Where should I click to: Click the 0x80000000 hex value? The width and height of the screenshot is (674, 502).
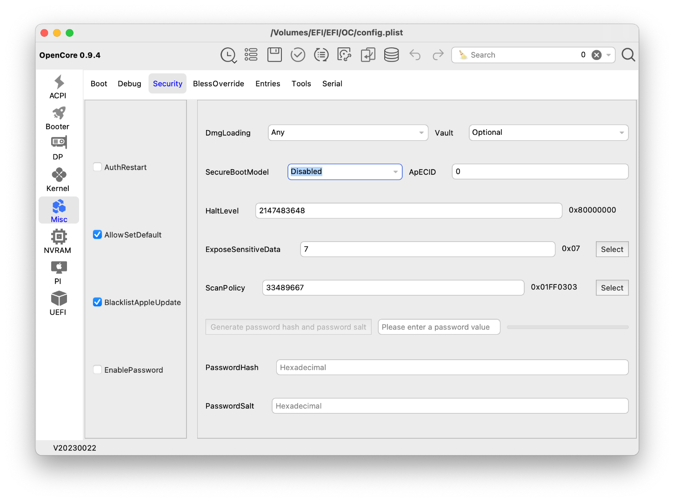tap(592, 210)
